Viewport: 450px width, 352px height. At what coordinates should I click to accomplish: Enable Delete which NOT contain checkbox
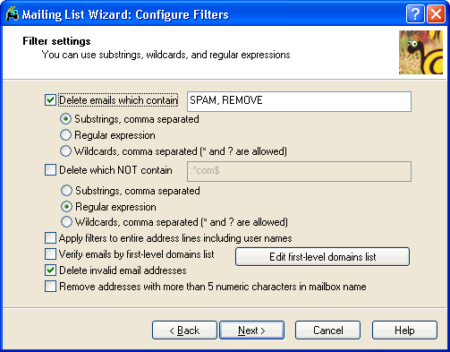[50, 170]
